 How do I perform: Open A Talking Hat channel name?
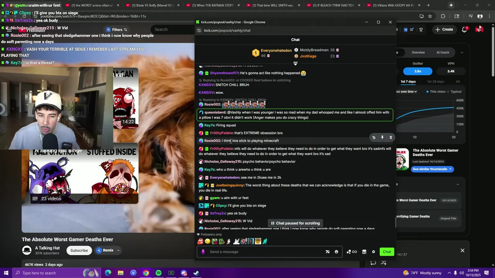point(48,248)
